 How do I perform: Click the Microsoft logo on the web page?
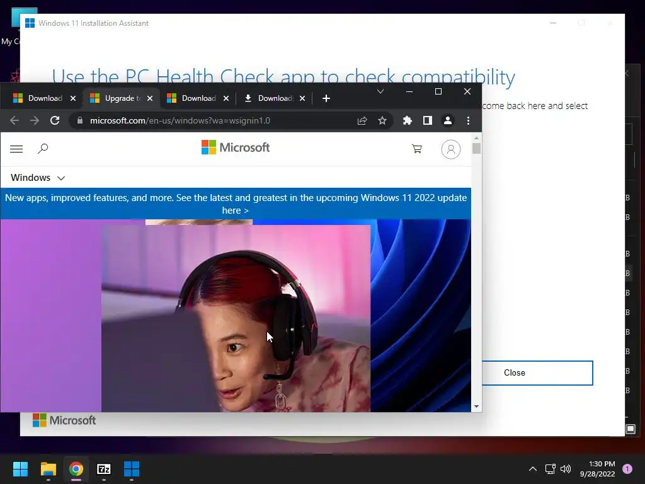click(236, 147)
